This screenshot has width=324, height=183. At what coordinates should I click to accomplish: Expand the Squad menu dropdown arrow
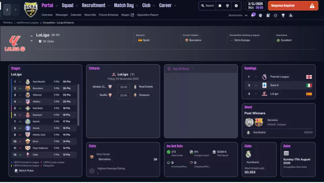pos(77,6)
